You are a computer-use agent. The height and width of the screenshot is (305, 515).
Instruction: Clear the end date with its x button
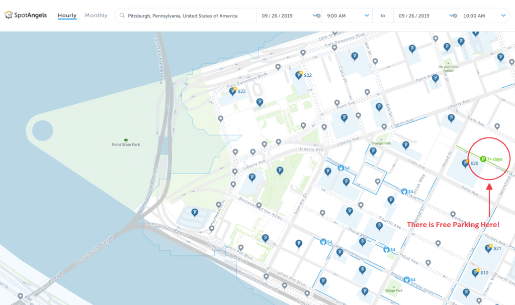[x=454, y=15]
